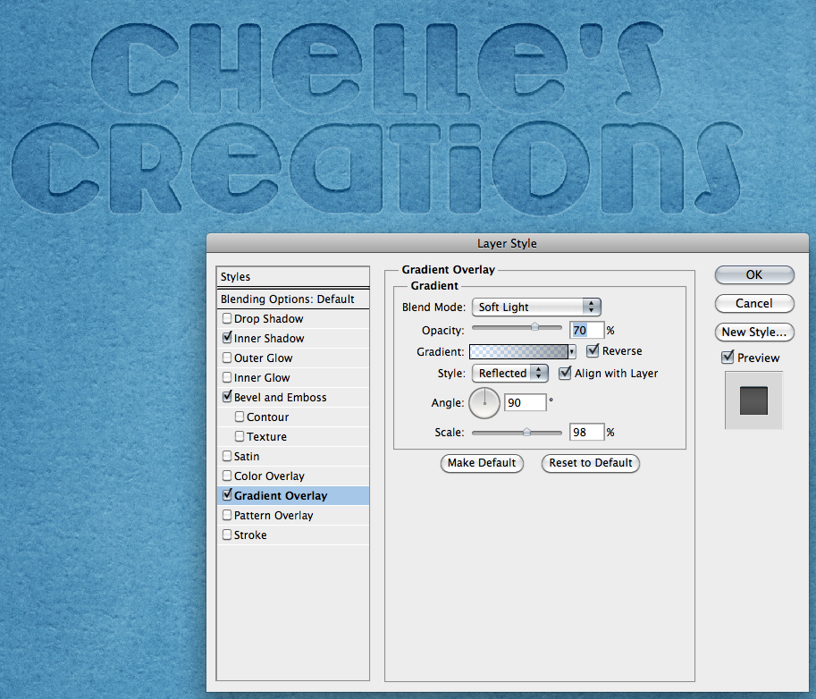Click the Angle dial control
Screen dimensions: 816x699
click(484, 403)
